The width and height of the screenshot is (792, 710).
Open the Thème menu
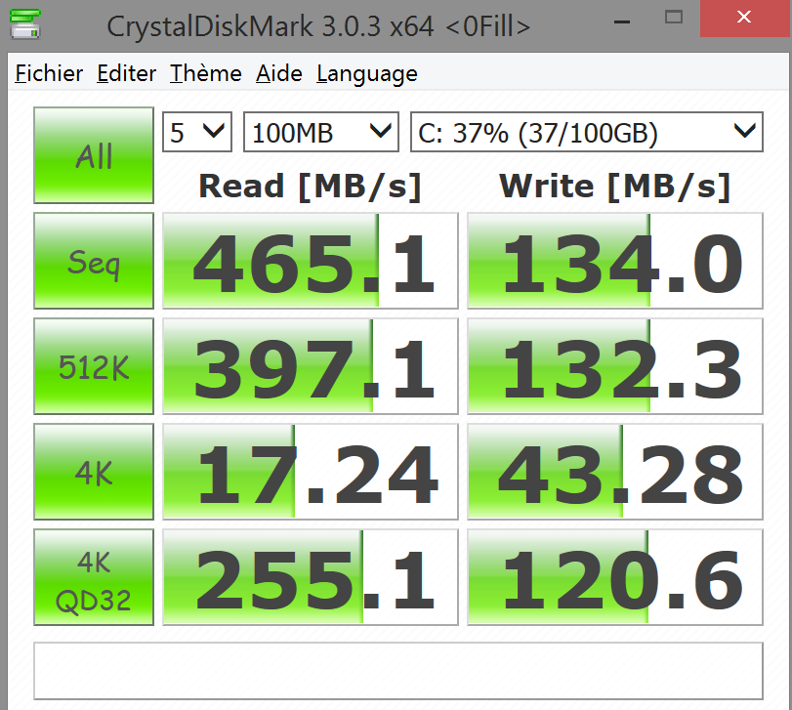(206, 73)
